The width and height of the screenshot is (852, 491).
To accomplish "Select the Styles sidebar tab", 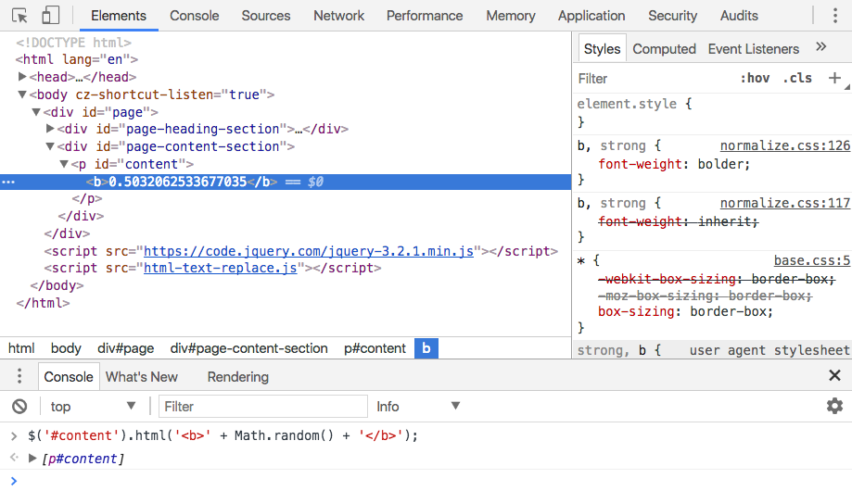I will (x=602, y=49).
